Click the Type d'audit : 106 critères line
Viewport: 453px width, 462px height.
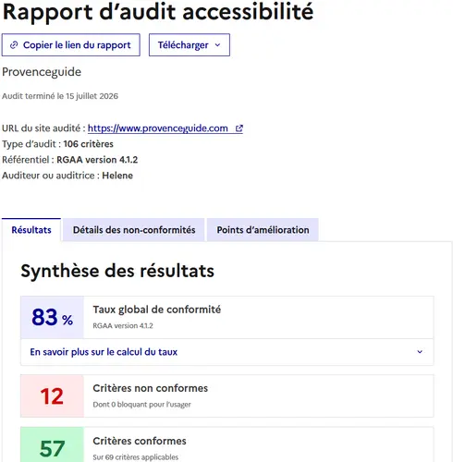pyautogui.click(x=57, y=144)
